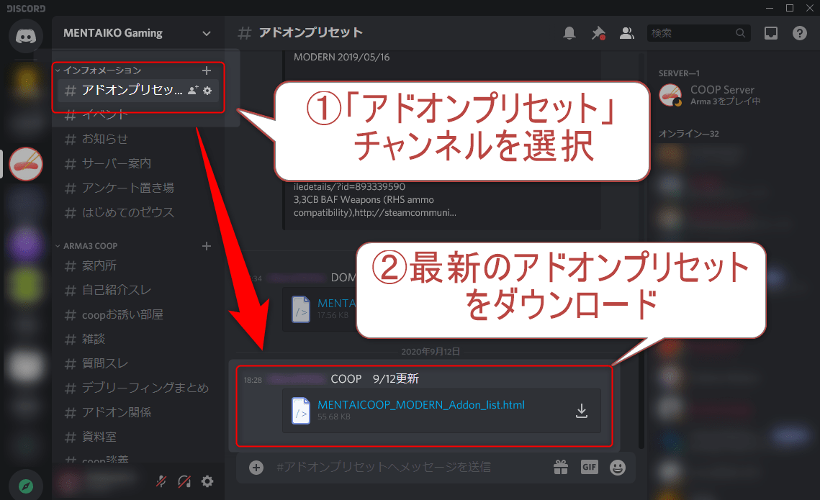Open MENTAICOOP_MODERN_Addon_list.html file link
This screenshot has height=500, width=820.
click(x=420, y=405)
